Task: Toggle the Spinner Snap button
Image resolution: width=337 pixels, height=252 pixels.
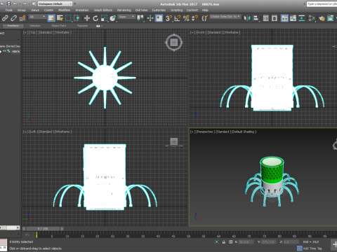Action: (x=194, y=18)
